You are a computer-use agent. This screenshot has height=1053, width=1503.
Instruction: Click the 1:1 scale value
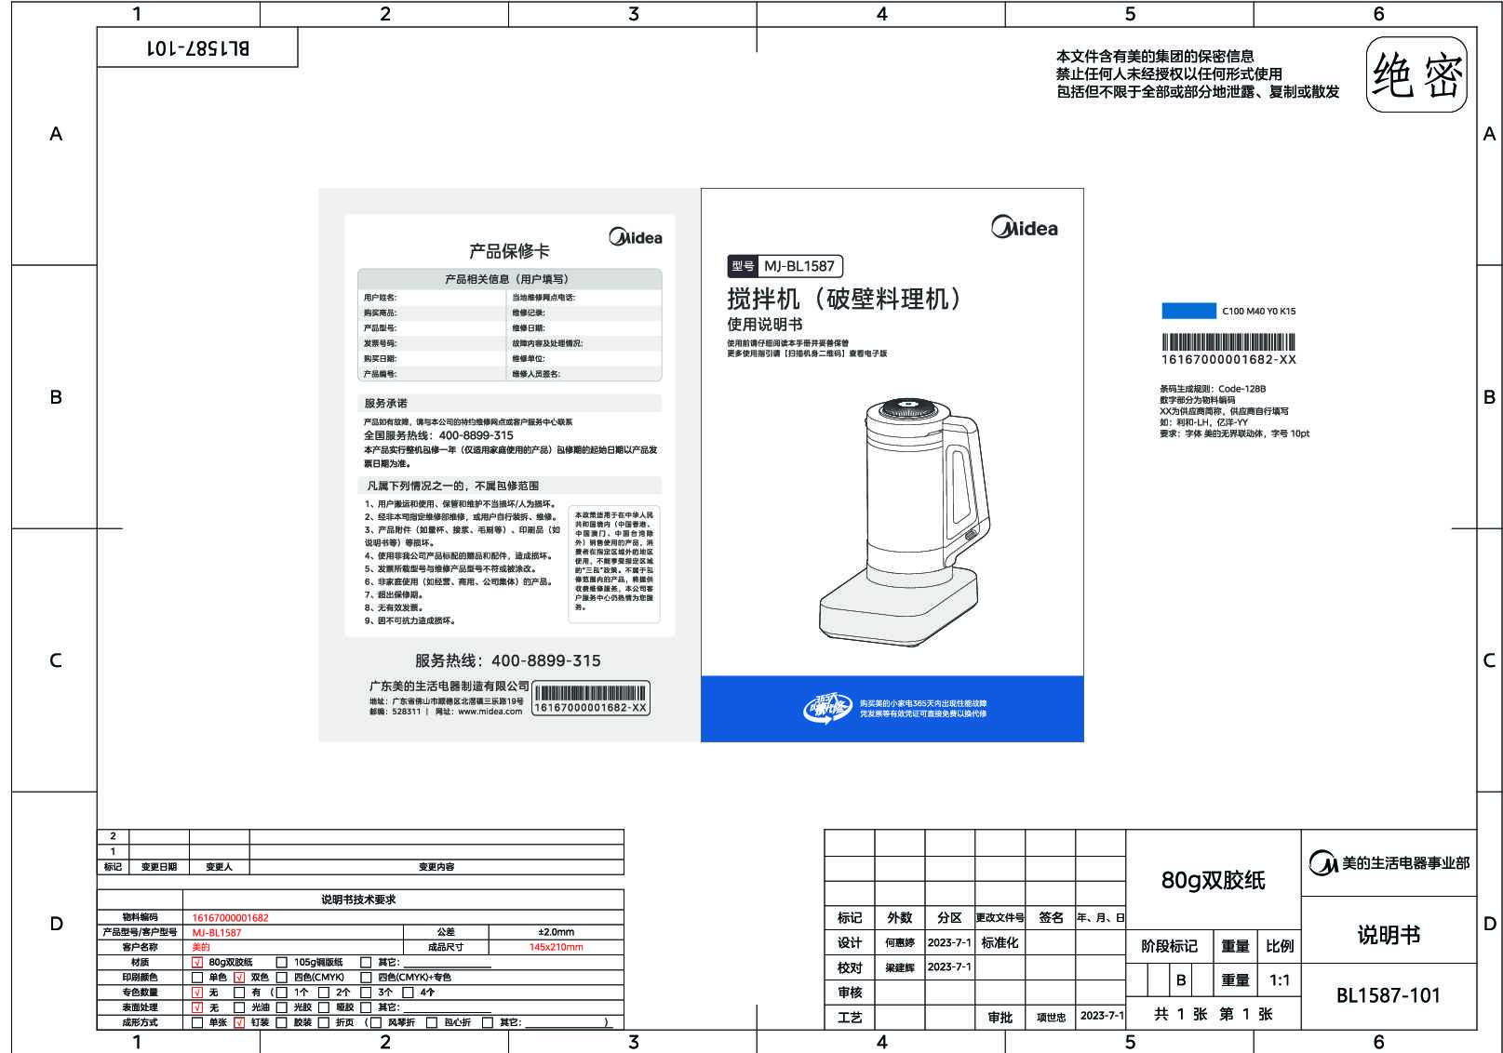(1280, 980)
